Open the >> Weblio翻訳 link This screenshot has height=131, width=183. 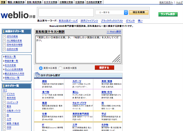[114, 32]
